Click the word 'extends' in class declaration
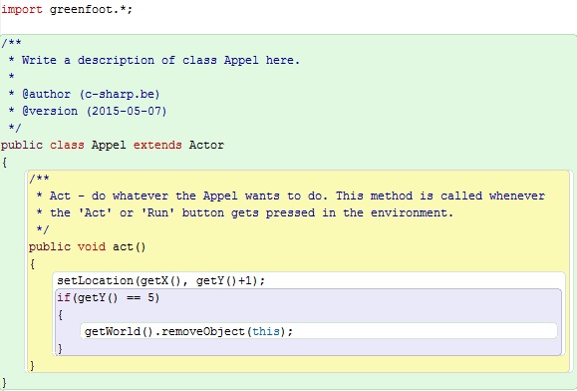Image resolution: width=577 pixels, height=391 pixels. (x=157, y=145)
